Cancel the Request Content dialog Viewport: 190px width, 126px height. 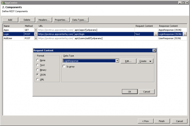[147, 92]
